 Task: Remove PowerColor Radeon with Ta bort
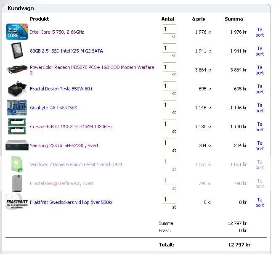(x=260, y=70)
